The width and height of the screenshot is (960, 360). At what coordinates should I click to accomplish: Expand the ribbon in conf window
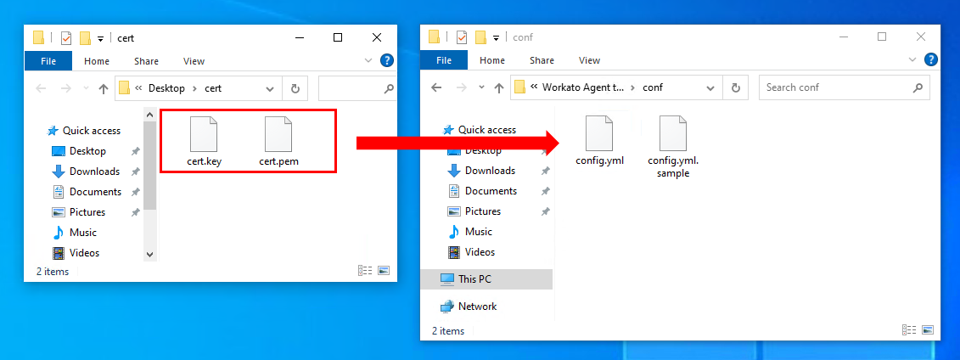coord(912,60)
